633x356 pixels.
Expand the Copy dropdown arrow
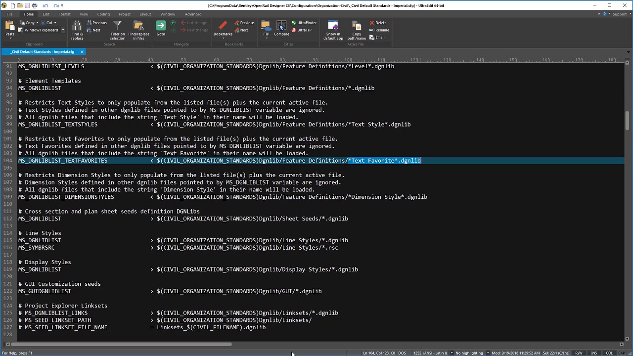(x=38, y=23)
